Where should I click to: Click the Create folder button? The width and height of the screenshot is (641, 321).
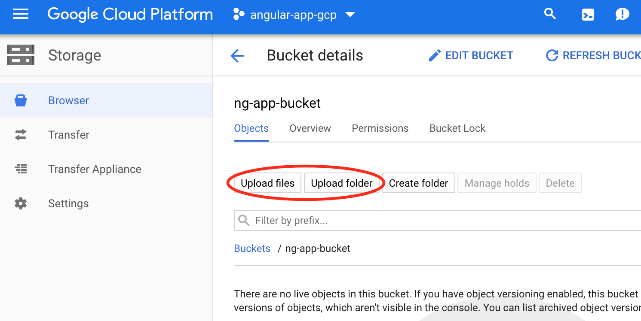(418, 183)
